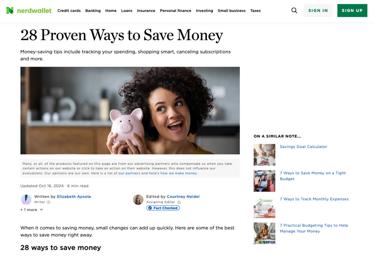The image size is (374, 257).
Task: Click Elizabeth Ayoola's avatar photo
Action: [26, 200]
